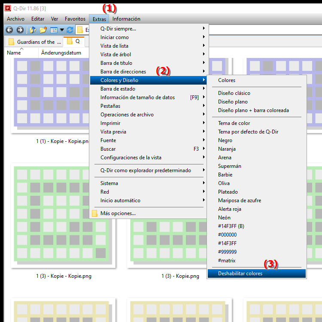Click Más opciones... menu entry

[x=148, y=213]
